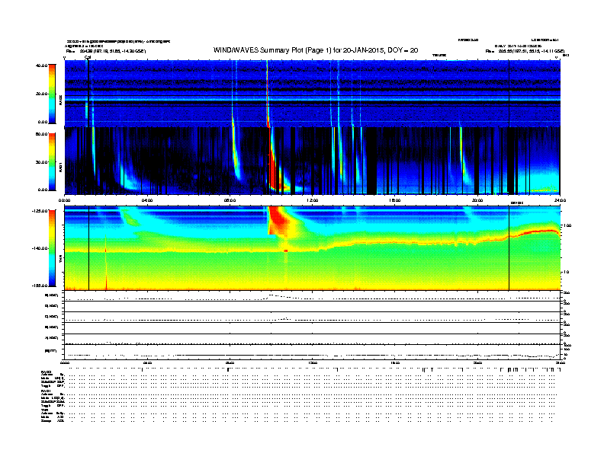
Task: Click the 04:00 label under the RAD1 spectrogram
Action: pos(147,200)
